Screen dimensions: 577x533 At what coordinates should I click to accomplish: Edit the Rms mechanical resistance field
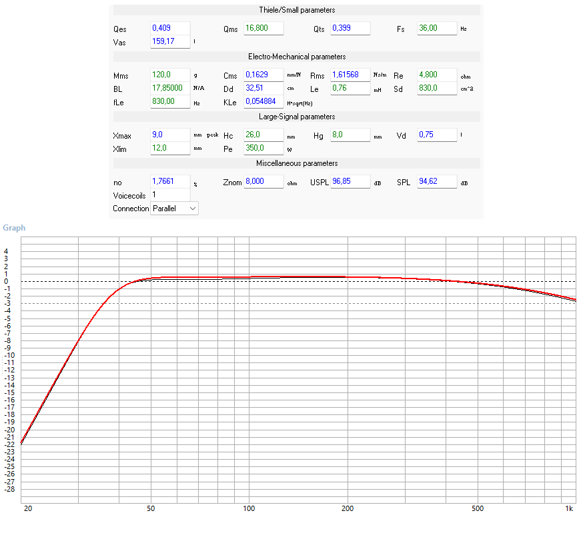[x=350, y=75]
